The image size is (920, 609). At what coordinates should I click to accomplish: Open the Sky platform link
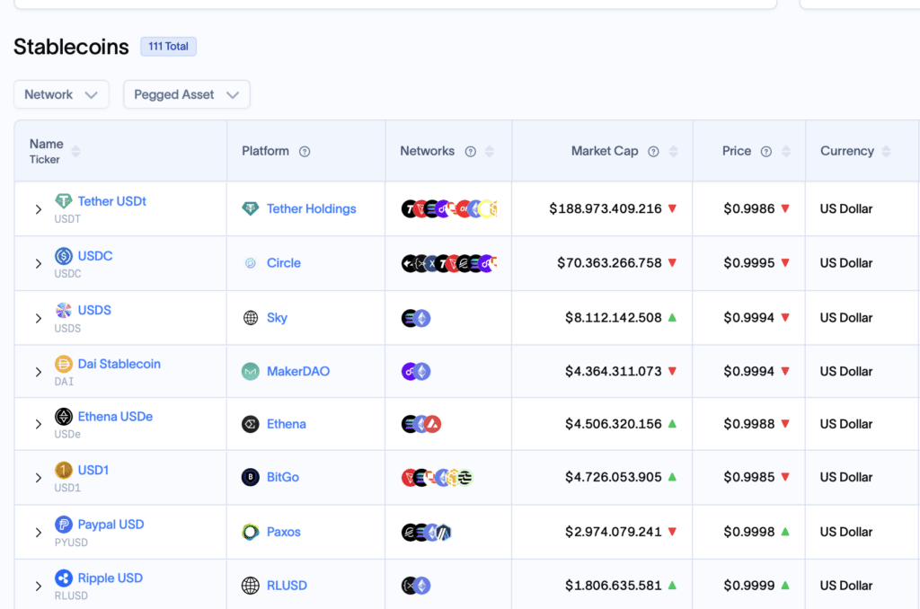tap(277, 317)
